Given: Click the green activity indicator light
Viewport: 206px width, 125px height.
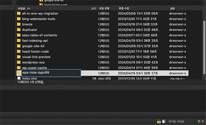Looking at the screenshot, I should click(199, 122).
